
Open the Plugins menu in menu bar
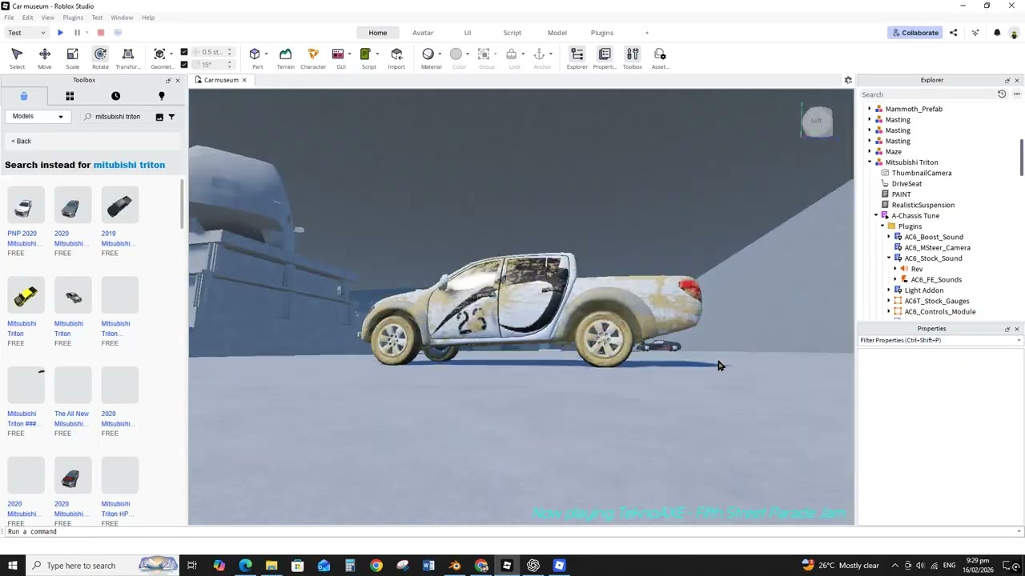(73, 18)
